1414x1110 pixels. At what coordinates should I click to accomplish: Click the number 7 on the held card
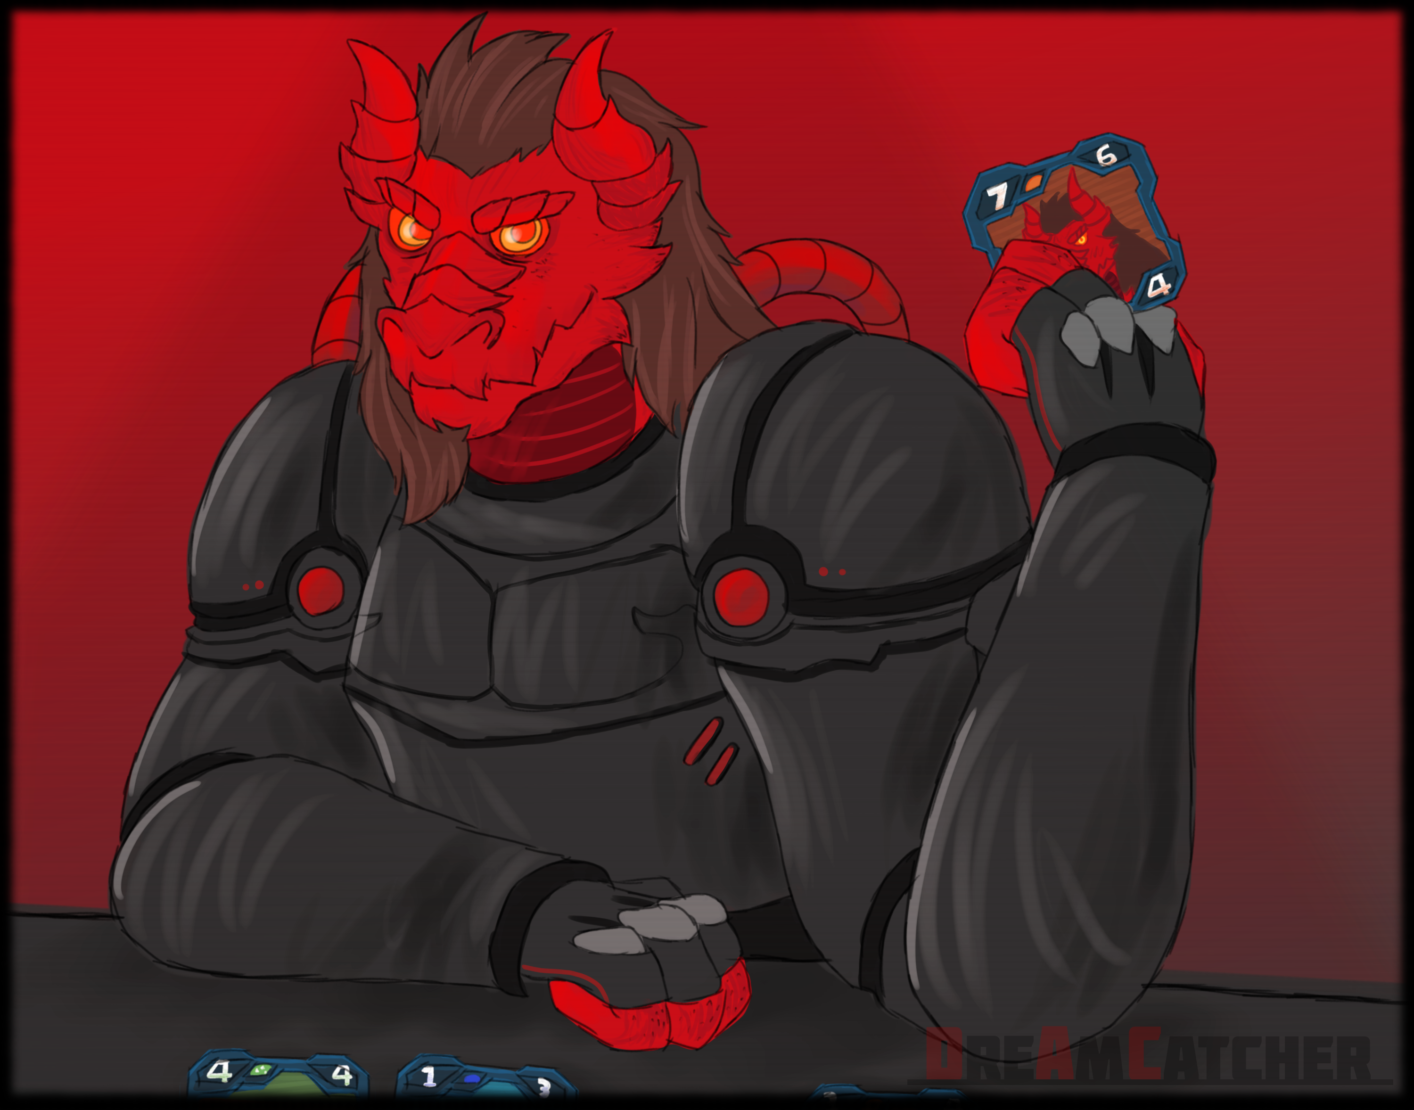point(997,196)
